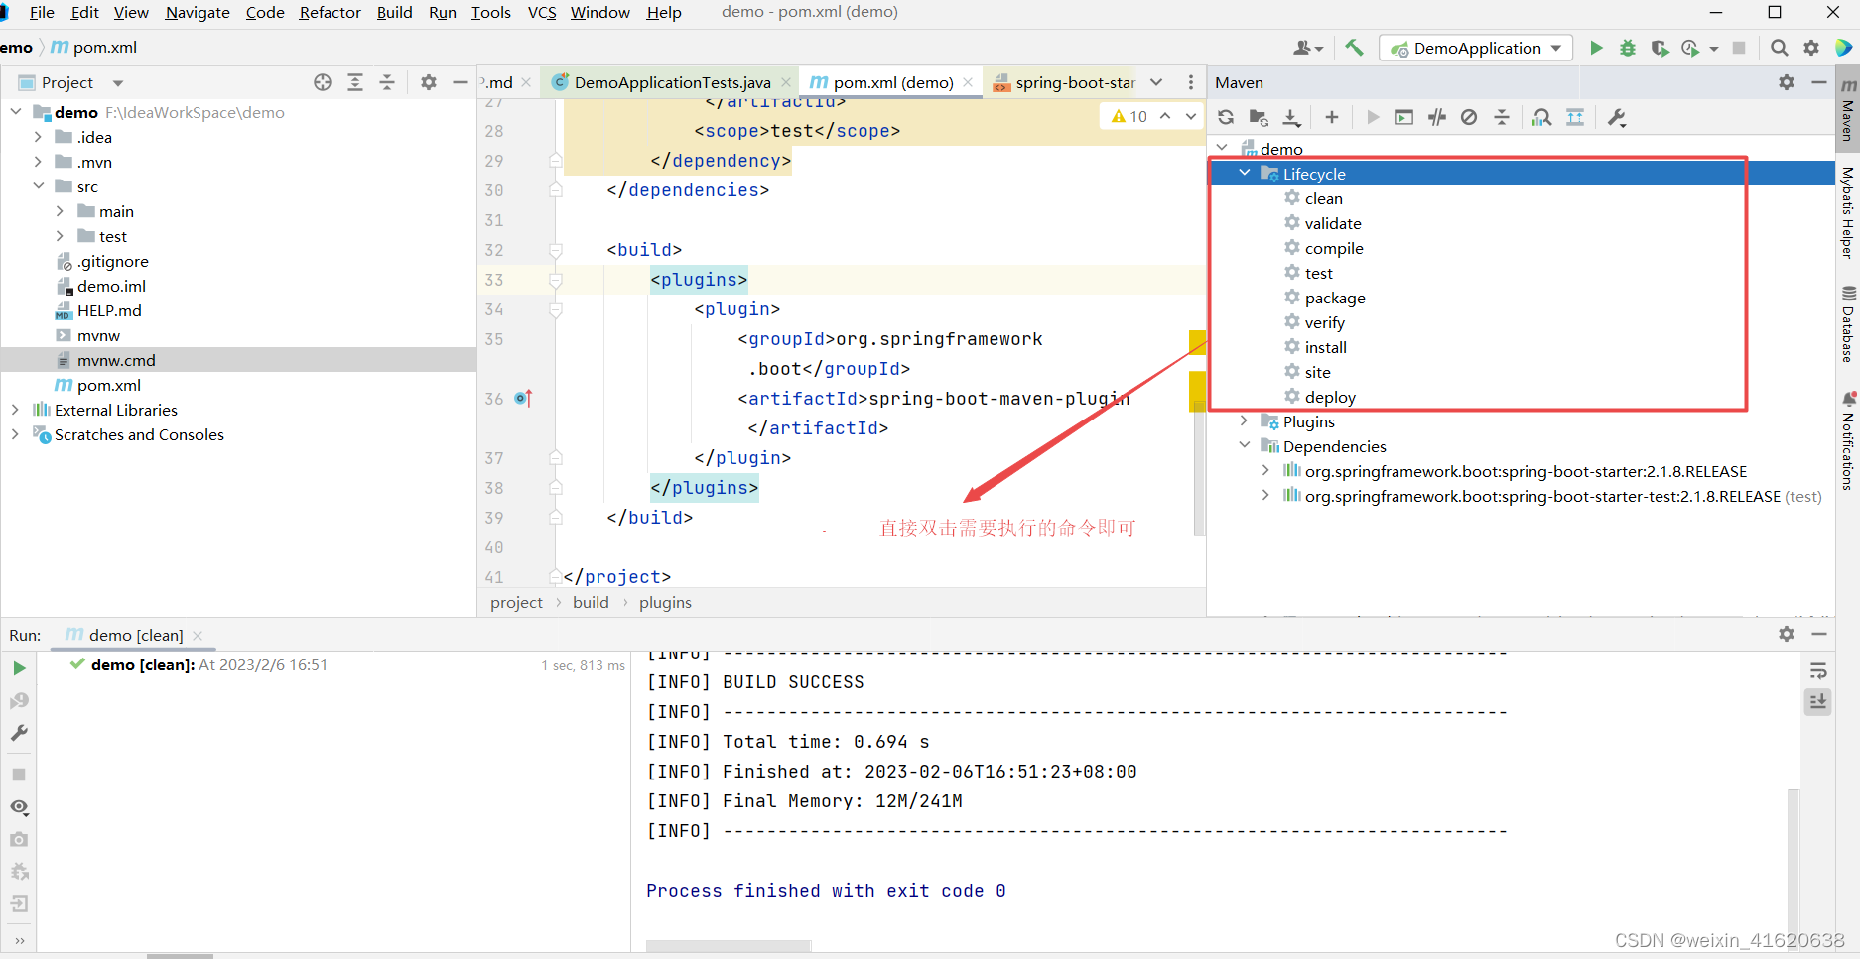This screenshot has width=1860, height=959.
Task: Toggle scroll to end in Run console
Action: [x=1817, y=701]
